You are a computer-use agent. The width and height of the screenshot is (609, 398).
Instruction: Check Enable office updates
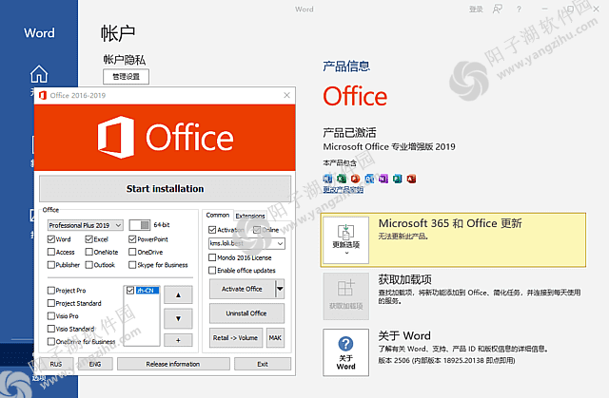coord(212,270)
